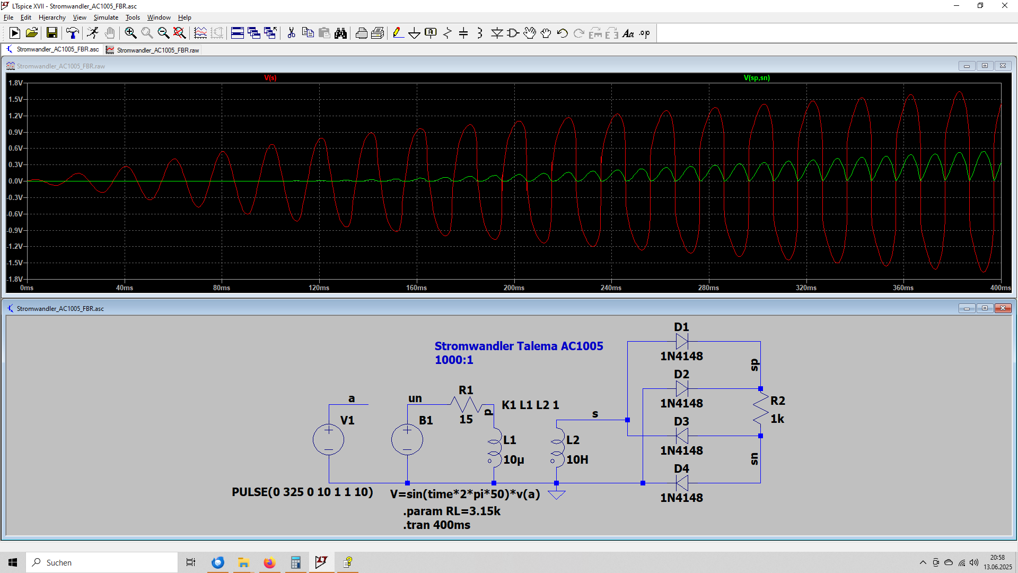
Task: Switch to Stromwandler_AC1005_FBR.asc tab
Action: tap(57, 50)
